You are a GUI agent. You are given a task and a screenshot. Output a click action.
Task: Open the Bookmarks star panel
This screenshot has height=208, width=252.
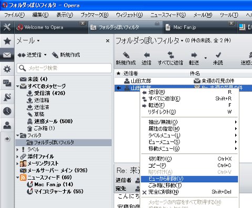point(7,41)
